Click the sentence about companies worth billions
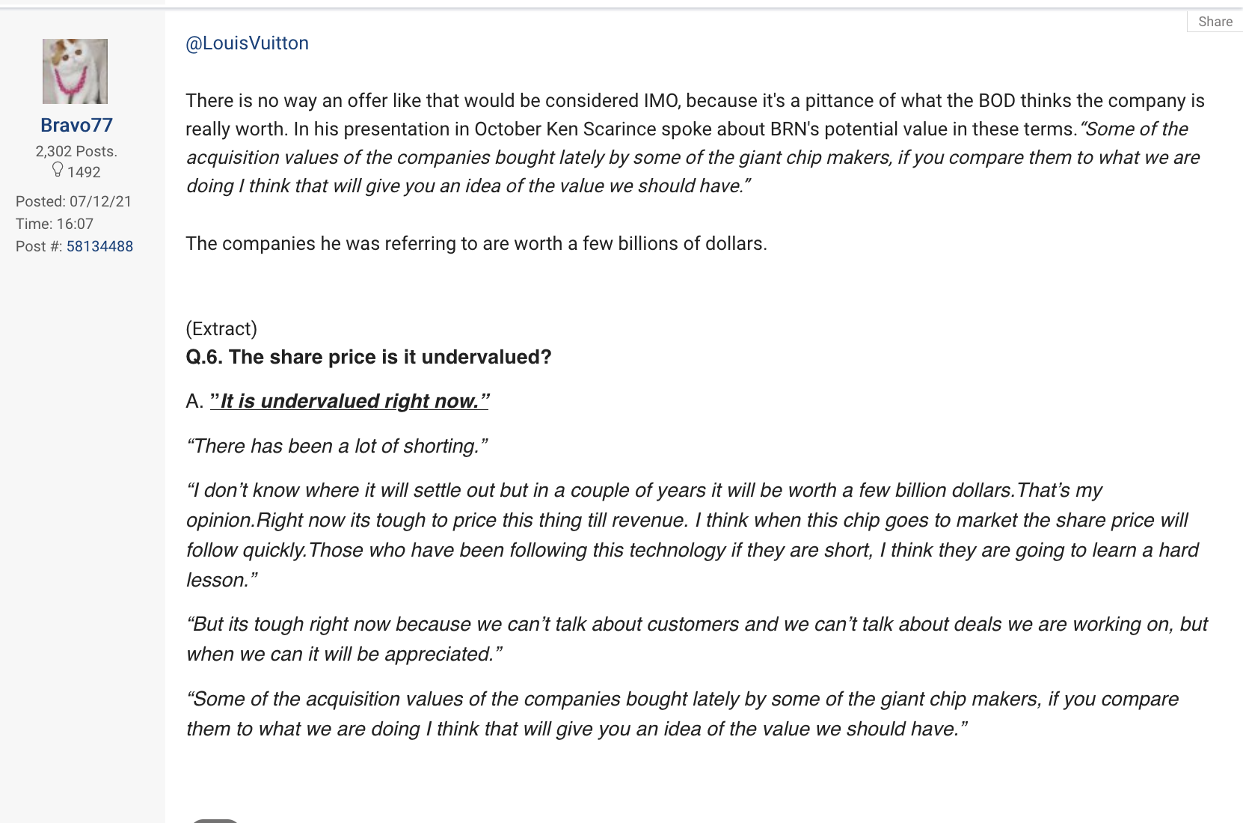 [x=476, y=244]
